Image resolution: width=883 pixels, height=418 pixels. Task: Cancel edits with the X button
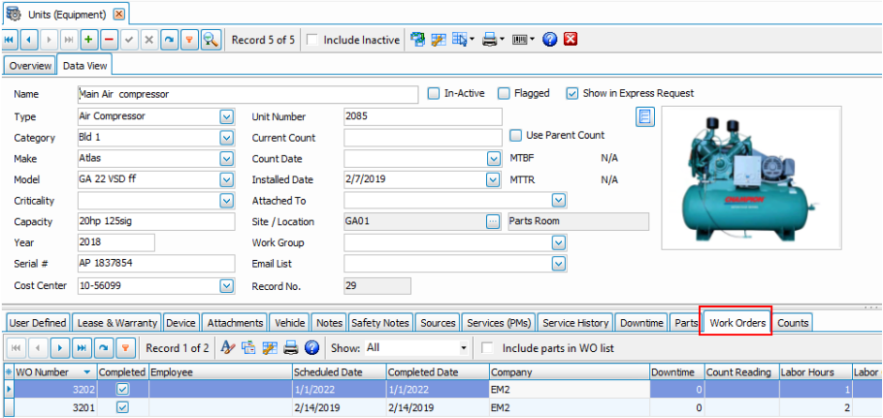(149, 40)
